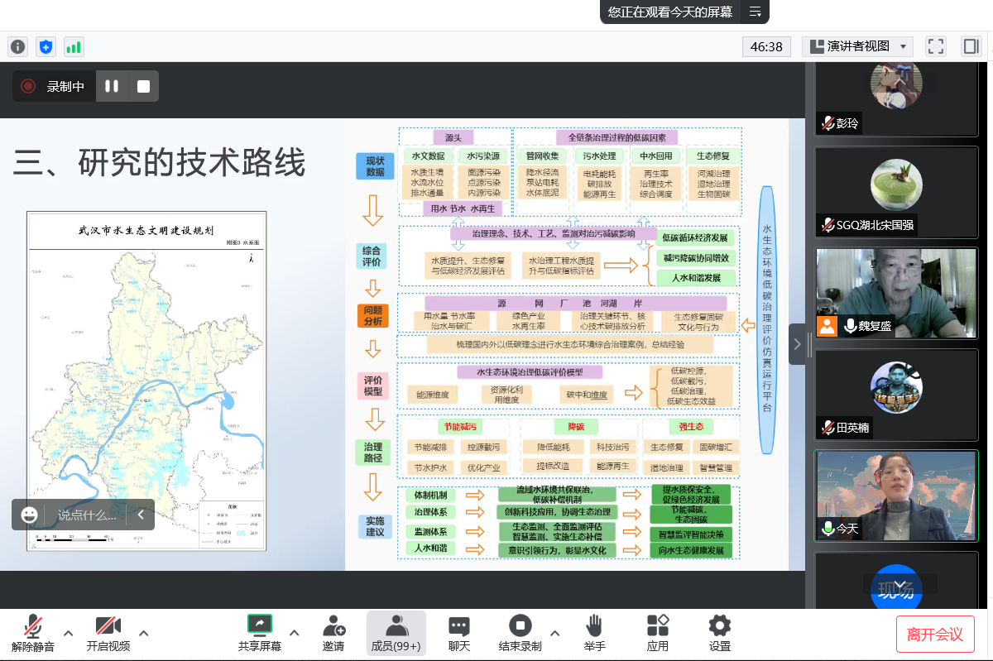Click the Leave Meeting (离开会议) button

[935, 635]
